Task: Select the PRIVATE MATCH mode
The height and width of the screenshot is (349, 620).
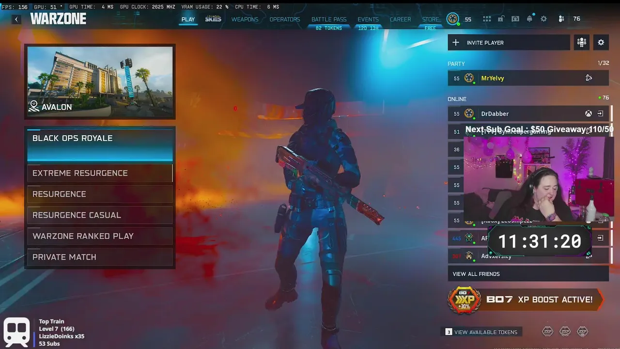Action: click(100, 257)
